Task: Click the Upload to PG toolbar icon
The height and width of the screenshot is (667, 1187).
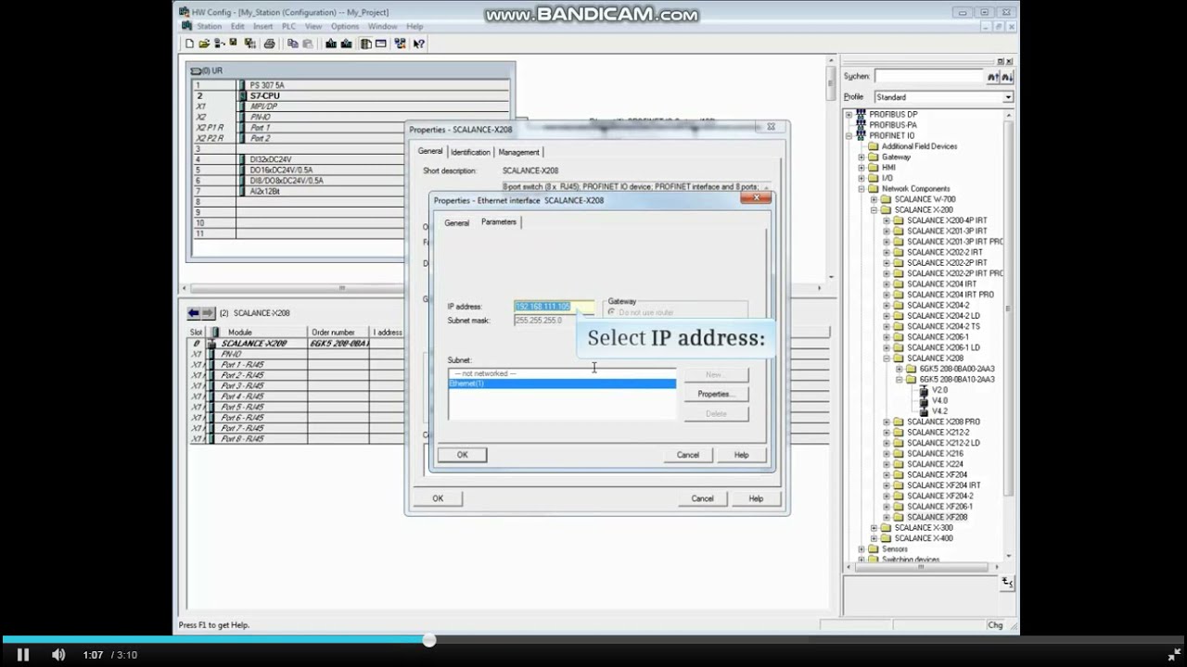Action: 346,43
